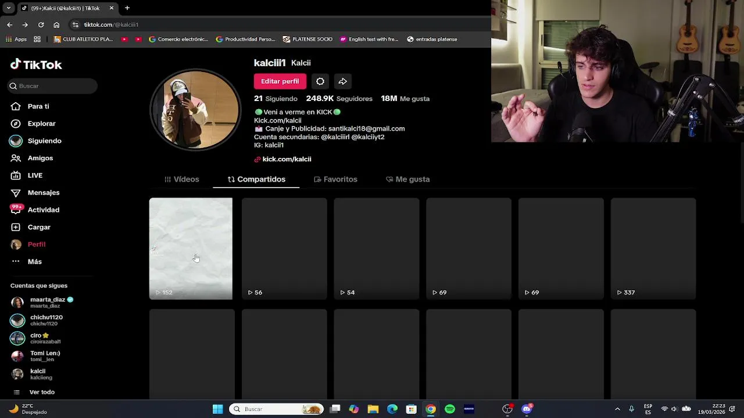Open the weather widget showing 22°C
Screen dimensions: 744x418
coord(28,409)
